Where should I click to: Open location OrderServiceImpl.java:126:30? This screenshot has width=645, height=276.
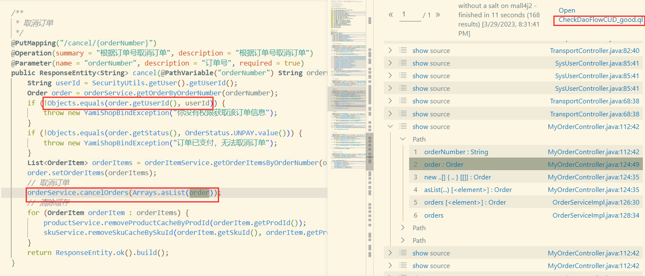[x=596, y=202]
